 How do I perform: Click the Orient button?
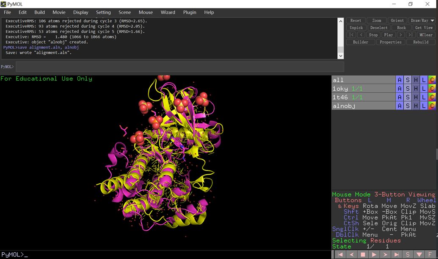(x=397, y=20)
